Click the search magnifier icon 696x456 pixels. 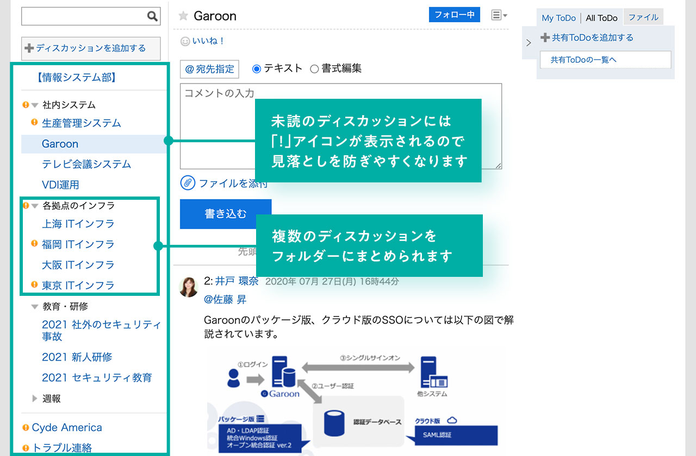pos(152,16)
